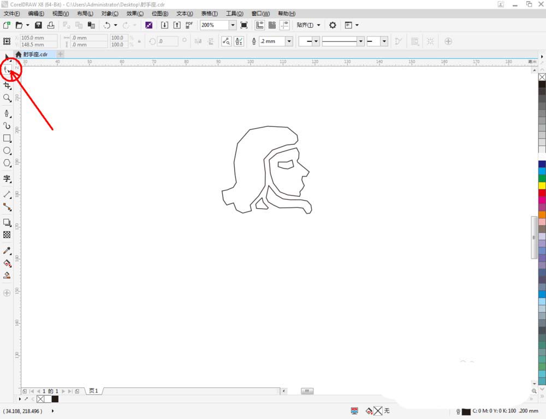Pick the black swatch in document palette

pyautogui.click(x=55, y=399)
